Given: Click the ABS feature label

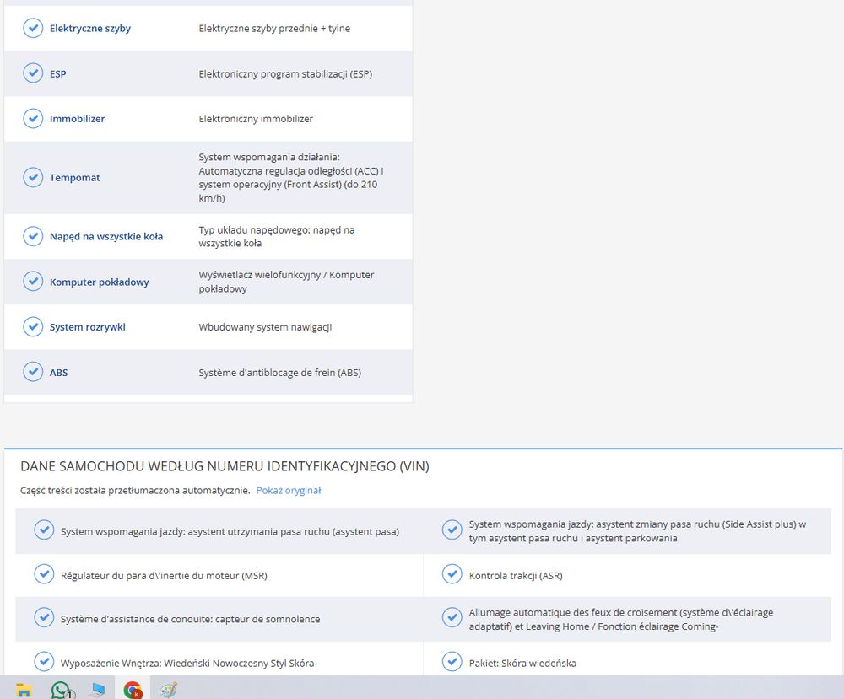Looking at the screenshot, I should click(x=59, y=373).
